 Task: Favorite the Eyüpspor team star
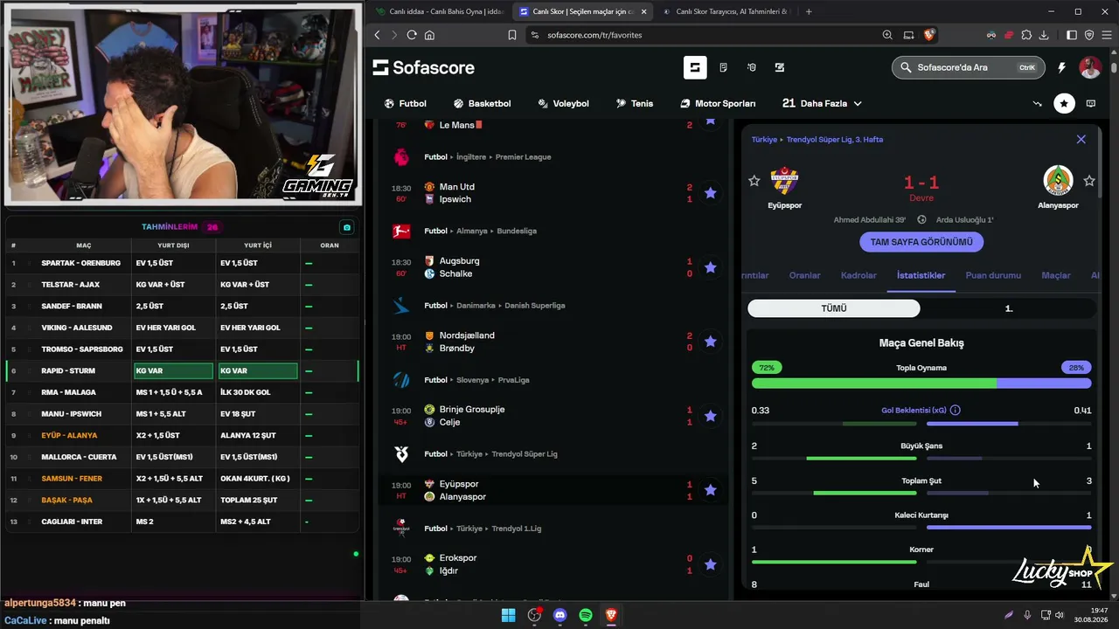pyautogui.click(x=754, y=181)
